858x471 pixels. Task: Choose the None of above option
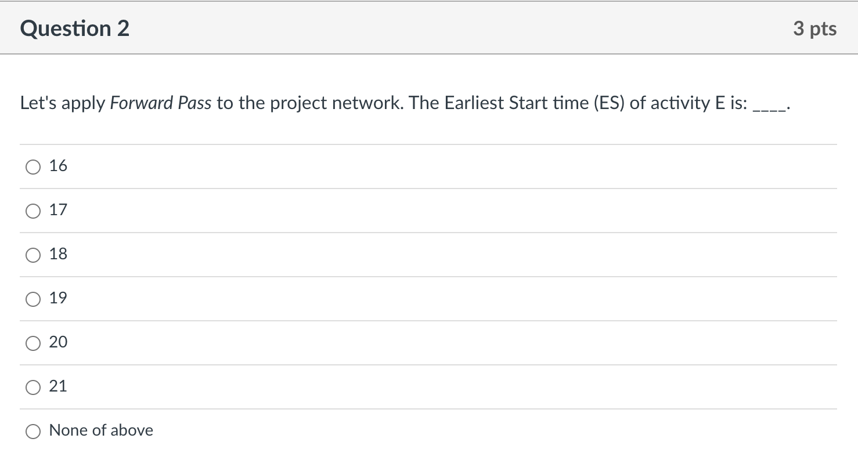[33, 431]
